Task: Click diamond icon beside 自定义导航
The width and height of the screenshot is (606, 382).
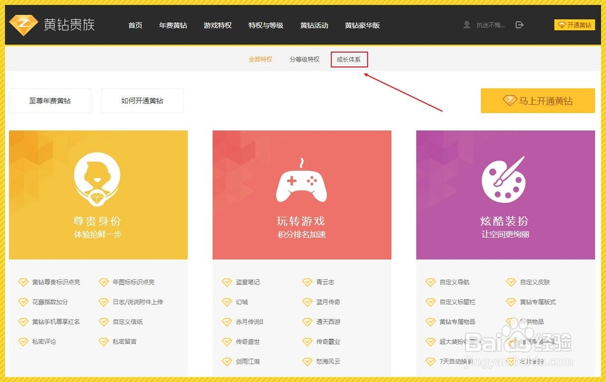Action: click(430, 282)
